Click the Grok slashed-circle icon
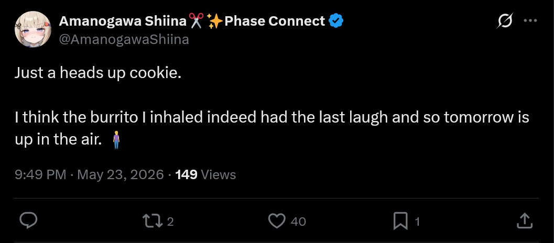The width and height of the screenshot is (554, 243). click(505, 21)
